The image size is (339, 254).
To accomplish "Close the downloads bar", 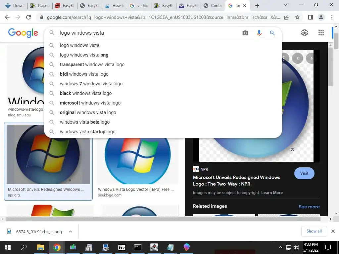I will (333, 231).
